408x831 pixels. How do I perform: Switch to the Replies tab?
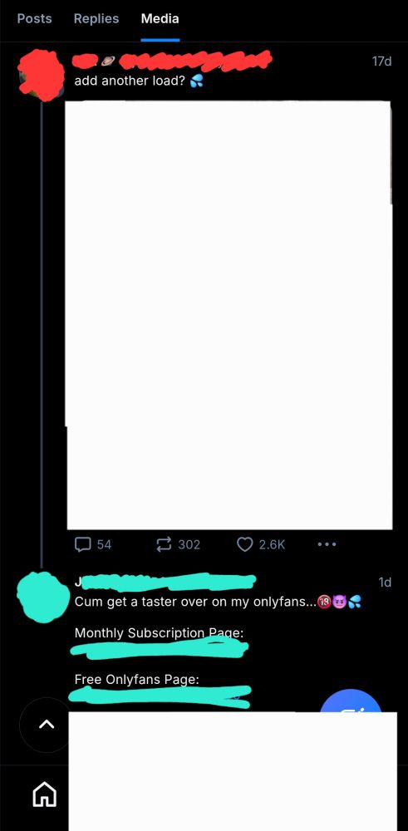pos(96,18)
